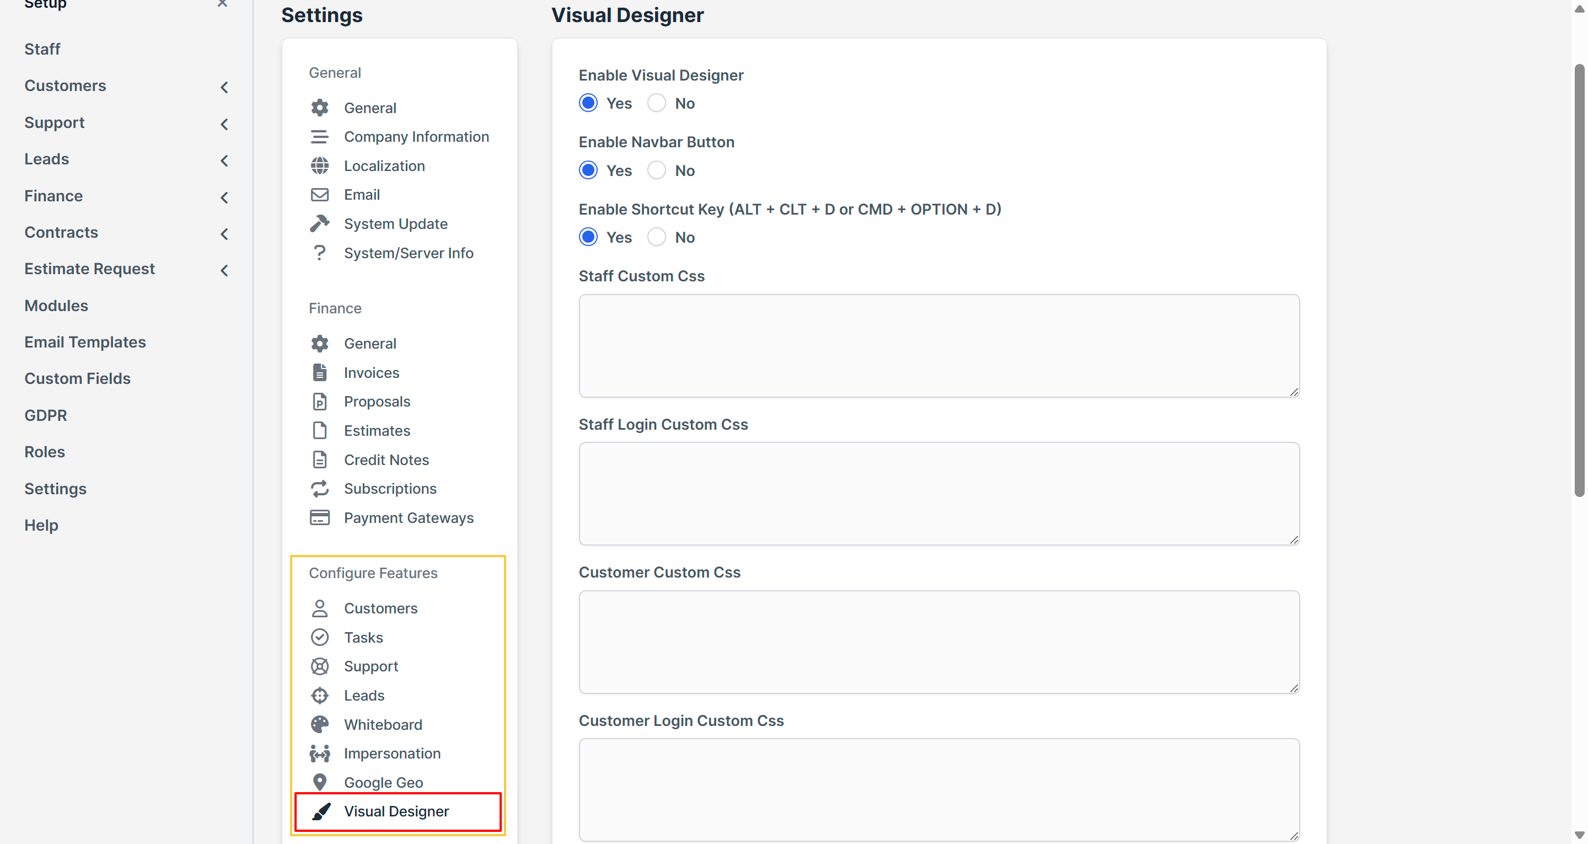Open Custom Fields in the Setup menu
The height and width of the screenshot is (844, 1588).
78,378
